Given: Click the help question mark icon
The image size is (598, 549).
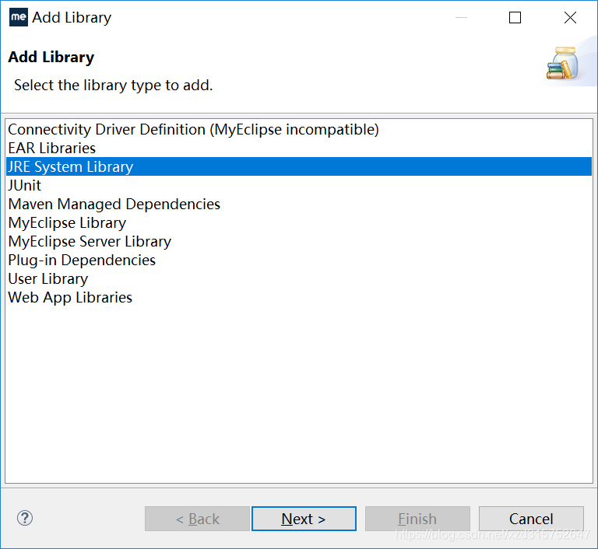Looking at the screenshot, I should tap(25, 518).
